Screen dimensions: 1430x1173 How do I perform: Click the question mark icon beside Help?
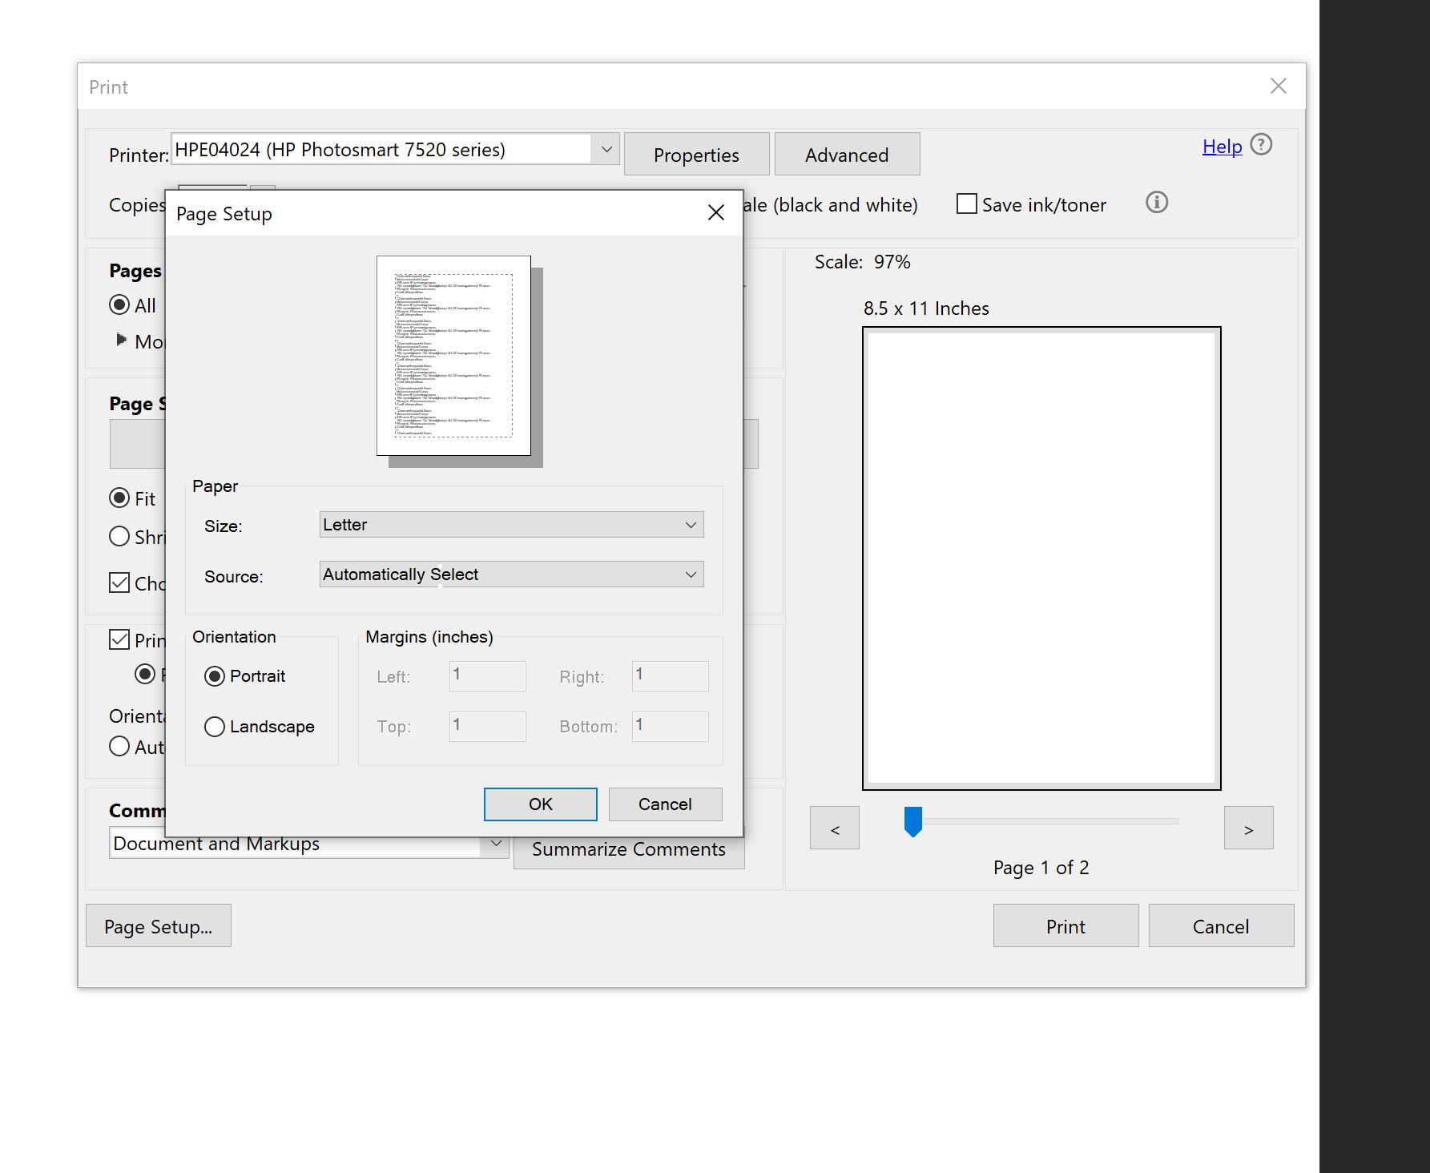pos(1261,145)
